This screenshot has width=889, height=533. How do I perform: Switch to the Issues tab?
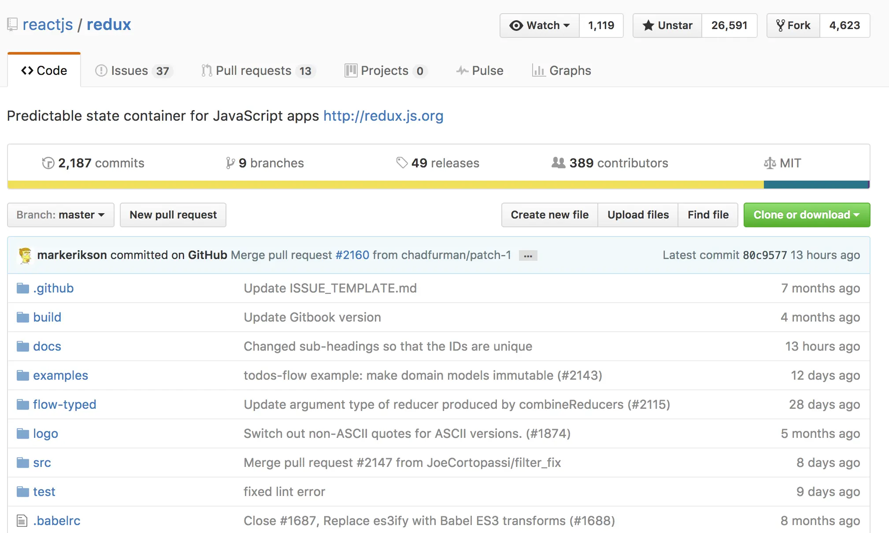[x=129, y=71]
